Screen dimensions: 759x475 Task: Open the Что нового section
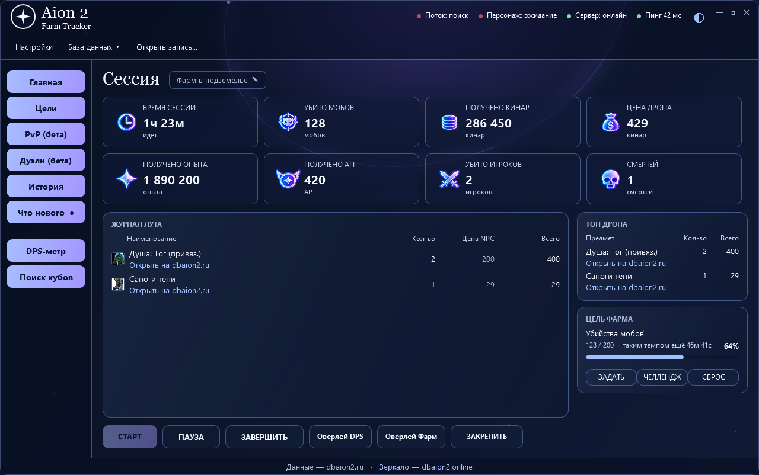(46, 213)
